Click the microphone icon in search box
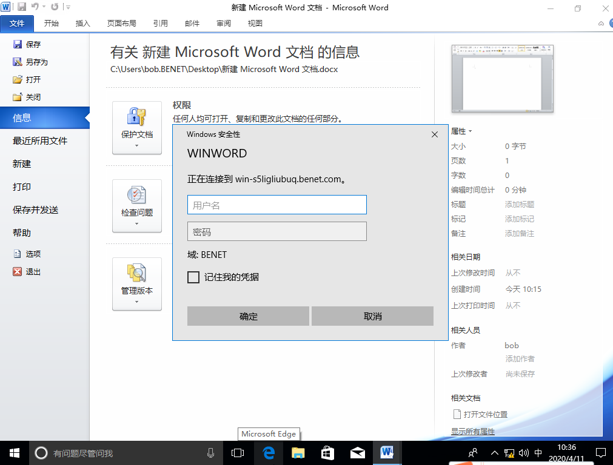The height and width of the screenshot is (465, 613). point(210,453)
